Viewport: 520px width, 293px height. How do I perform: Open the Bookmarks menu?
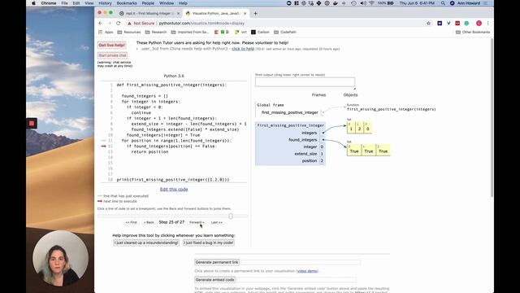[127, 3]
